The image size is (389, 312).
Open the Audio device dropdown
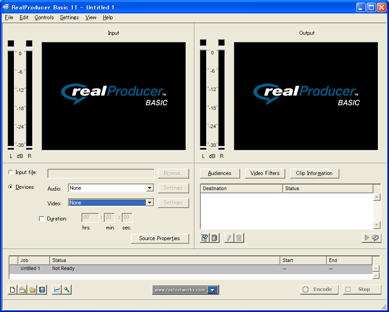coord(149,188)
